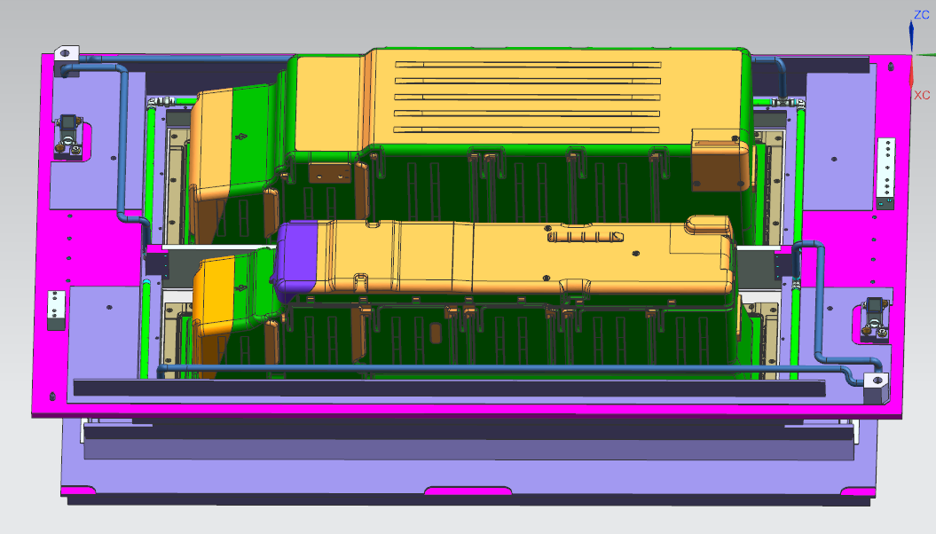The image size is (936, 534).
Task: Click the ZC axis label
Action: 921,15
